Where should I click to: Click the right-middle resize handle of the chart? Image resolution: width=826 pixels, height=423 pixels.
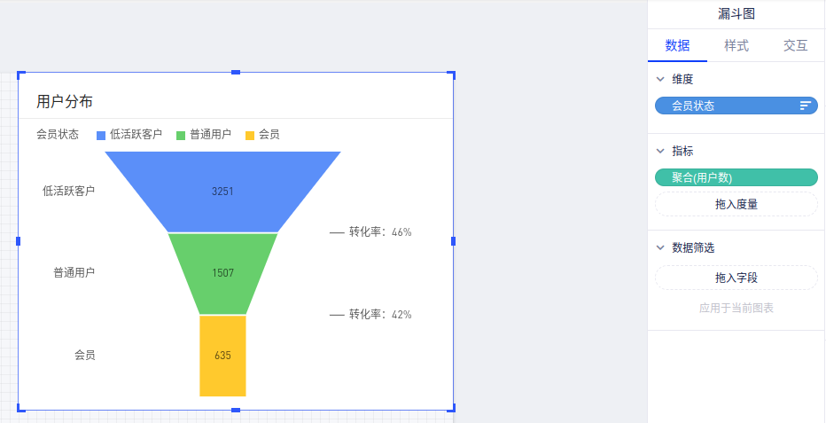tap(453, 240)
